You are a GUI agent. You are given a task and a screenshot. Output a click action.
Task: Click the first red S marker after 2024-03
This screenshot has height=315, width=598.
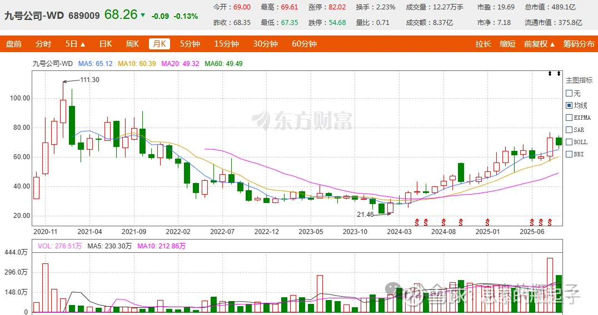(x=417, y=222)
